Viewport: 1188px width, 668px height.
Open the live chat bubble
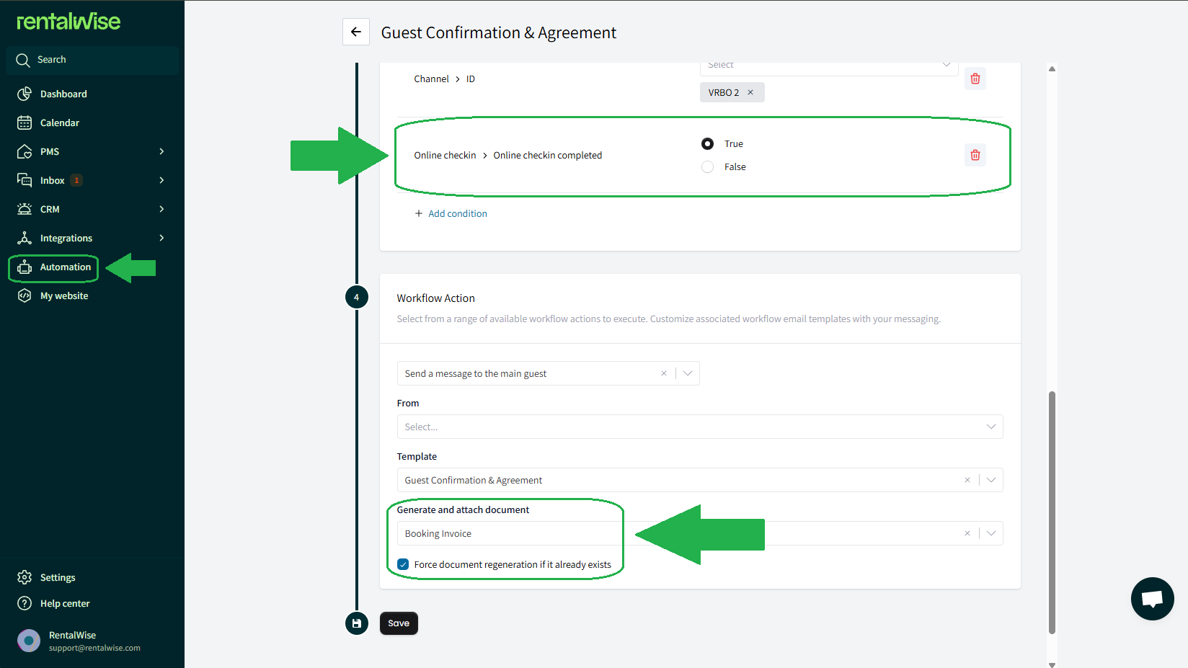tap(1152, 598)
